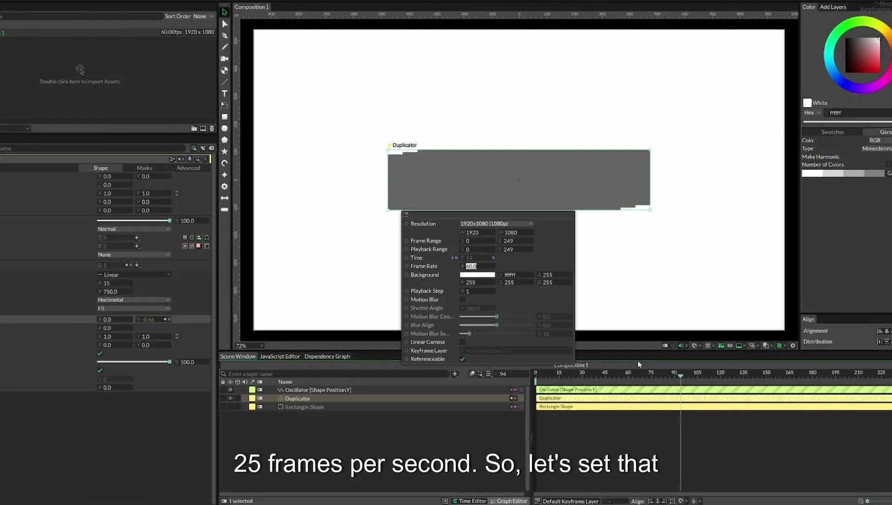The image size is (892, 505).
Task: Open the Add Layers tab
Action: tap(833, 7)
